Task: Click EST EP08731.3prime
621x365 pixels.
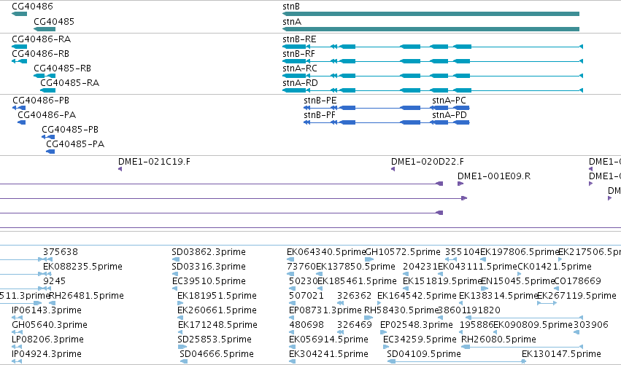Action: 325,310
